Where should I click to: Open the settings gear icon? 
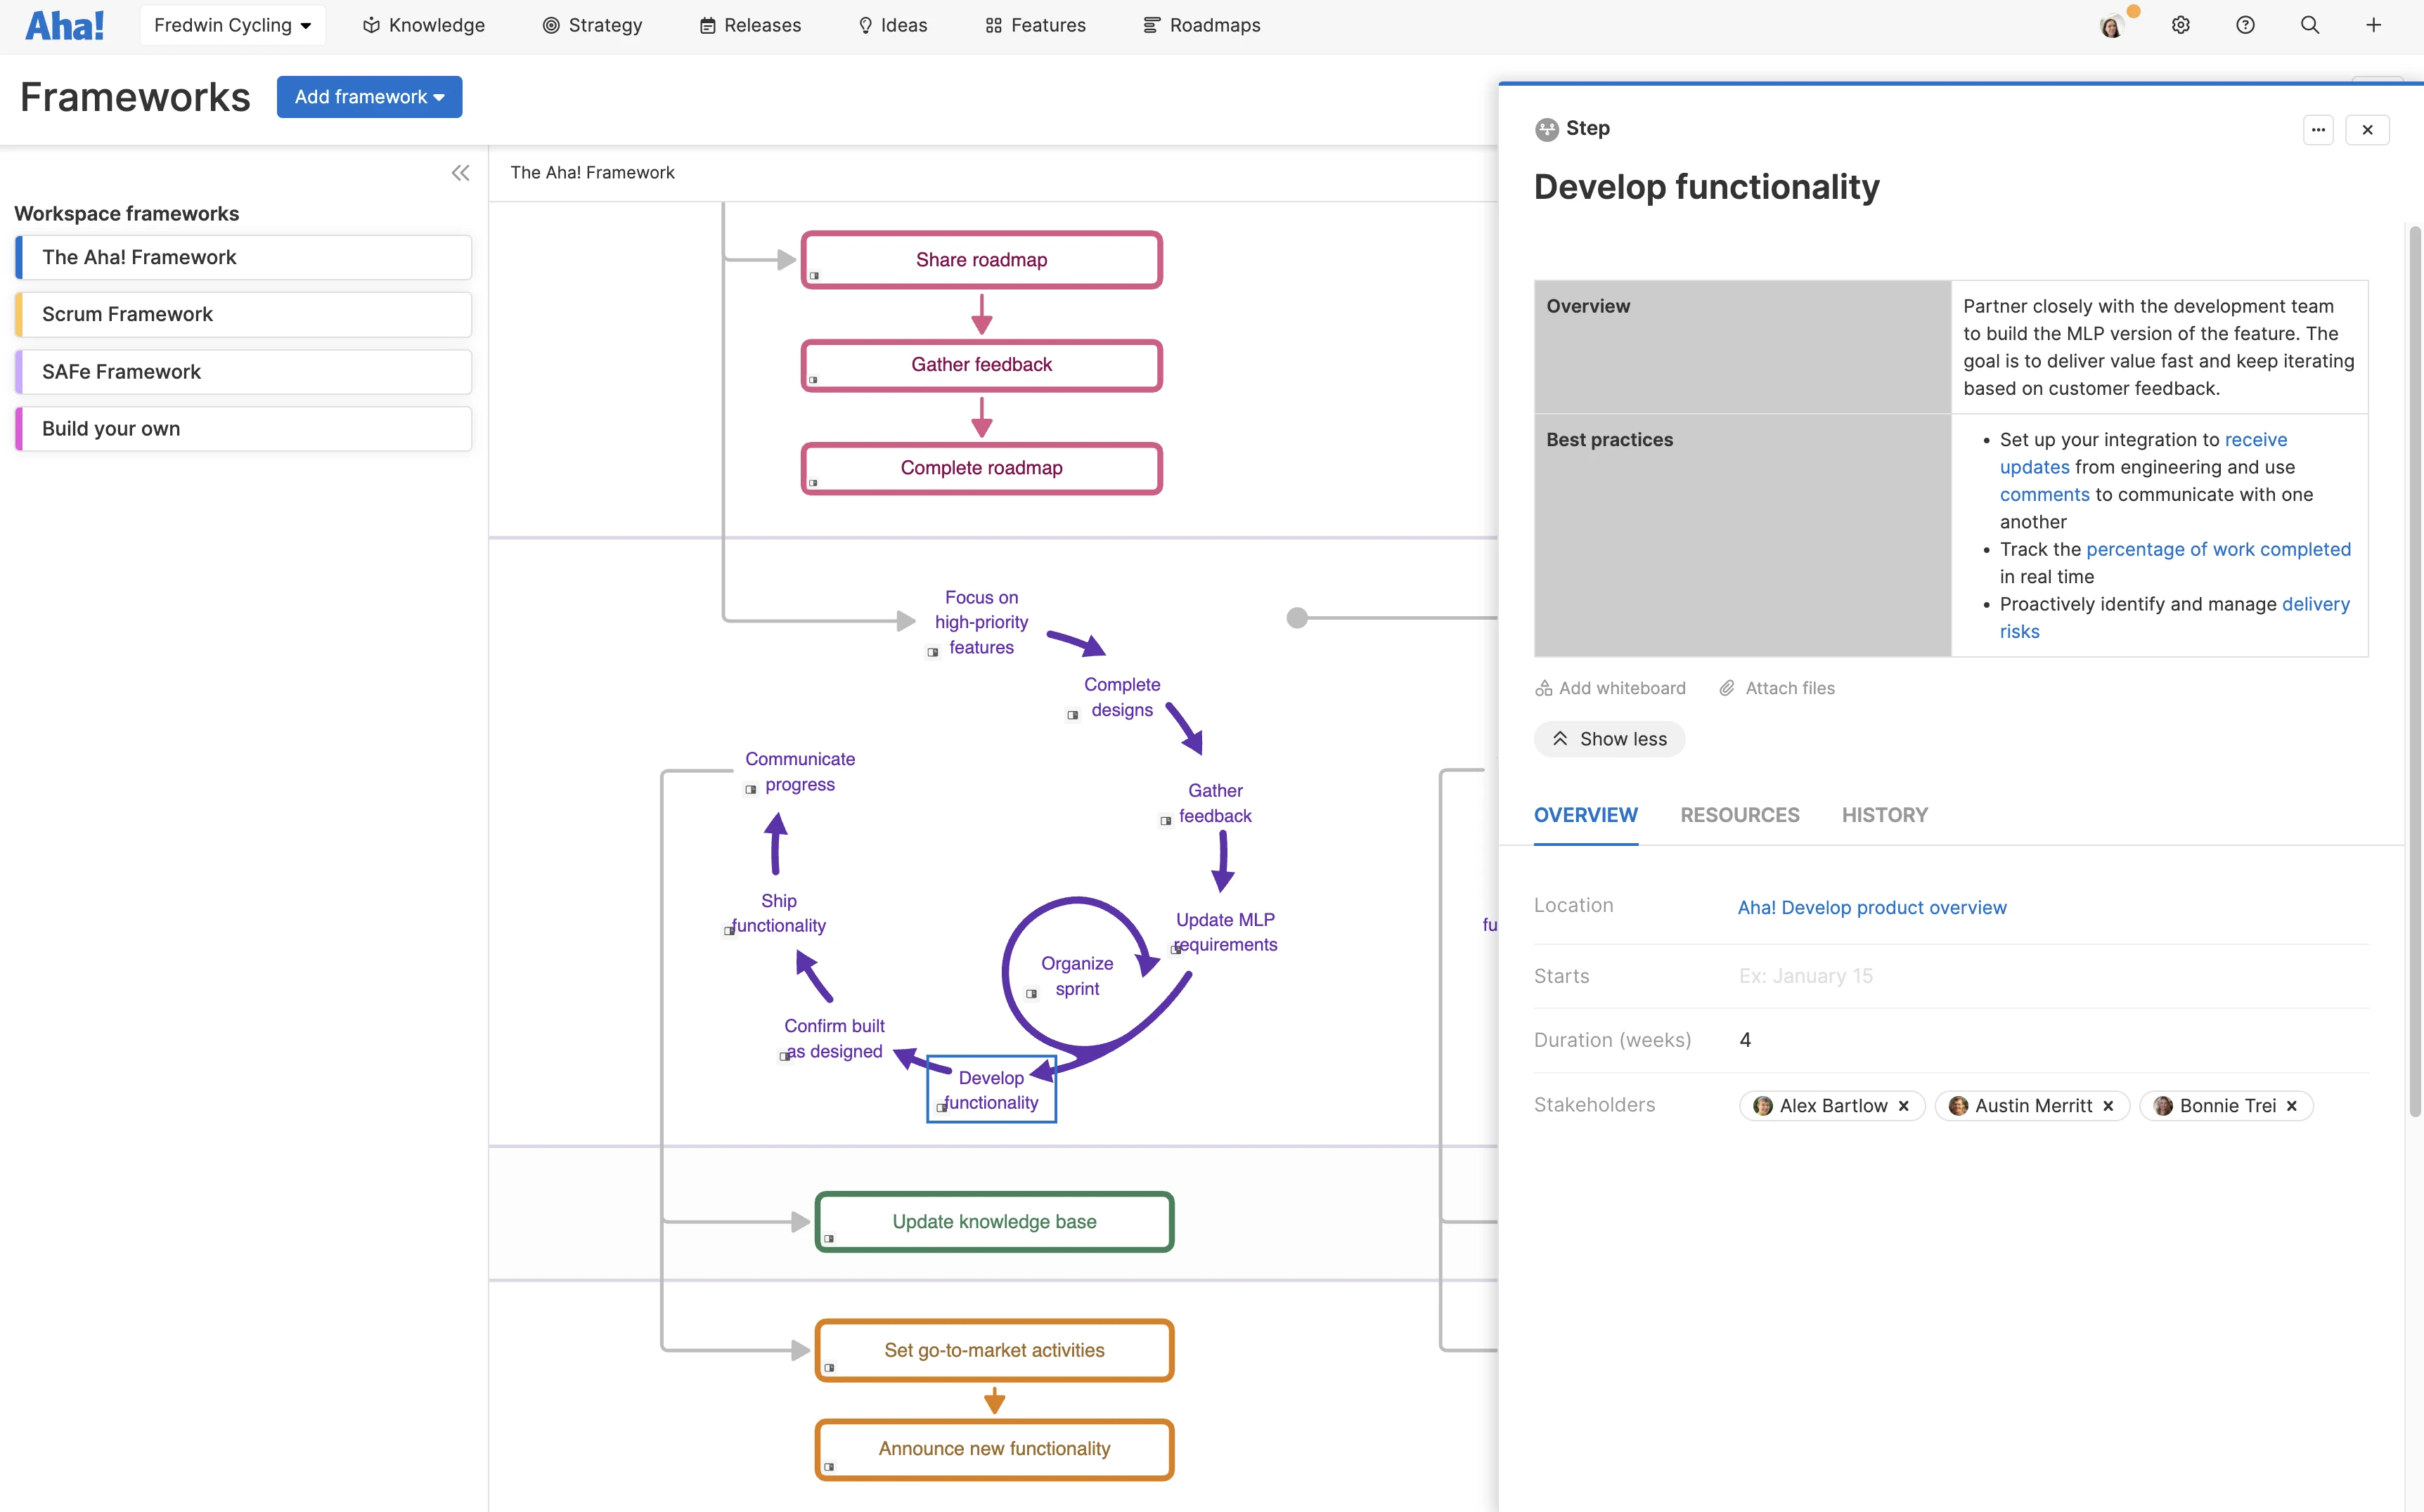pos(2182,25)
